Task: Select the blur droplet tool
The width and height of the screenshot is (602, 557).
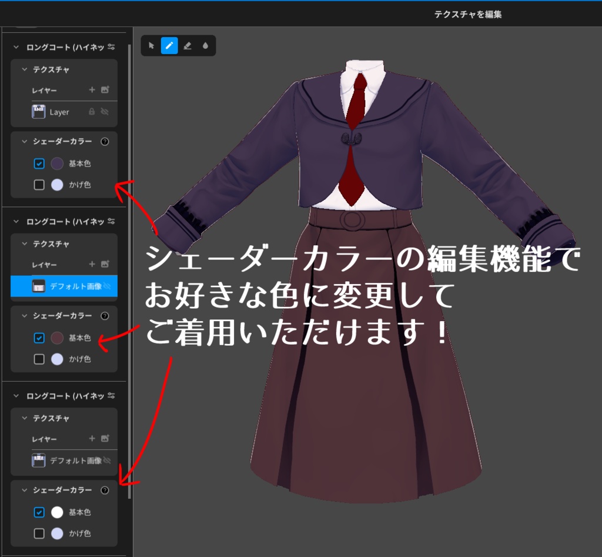Action: (x=206, y=46)
